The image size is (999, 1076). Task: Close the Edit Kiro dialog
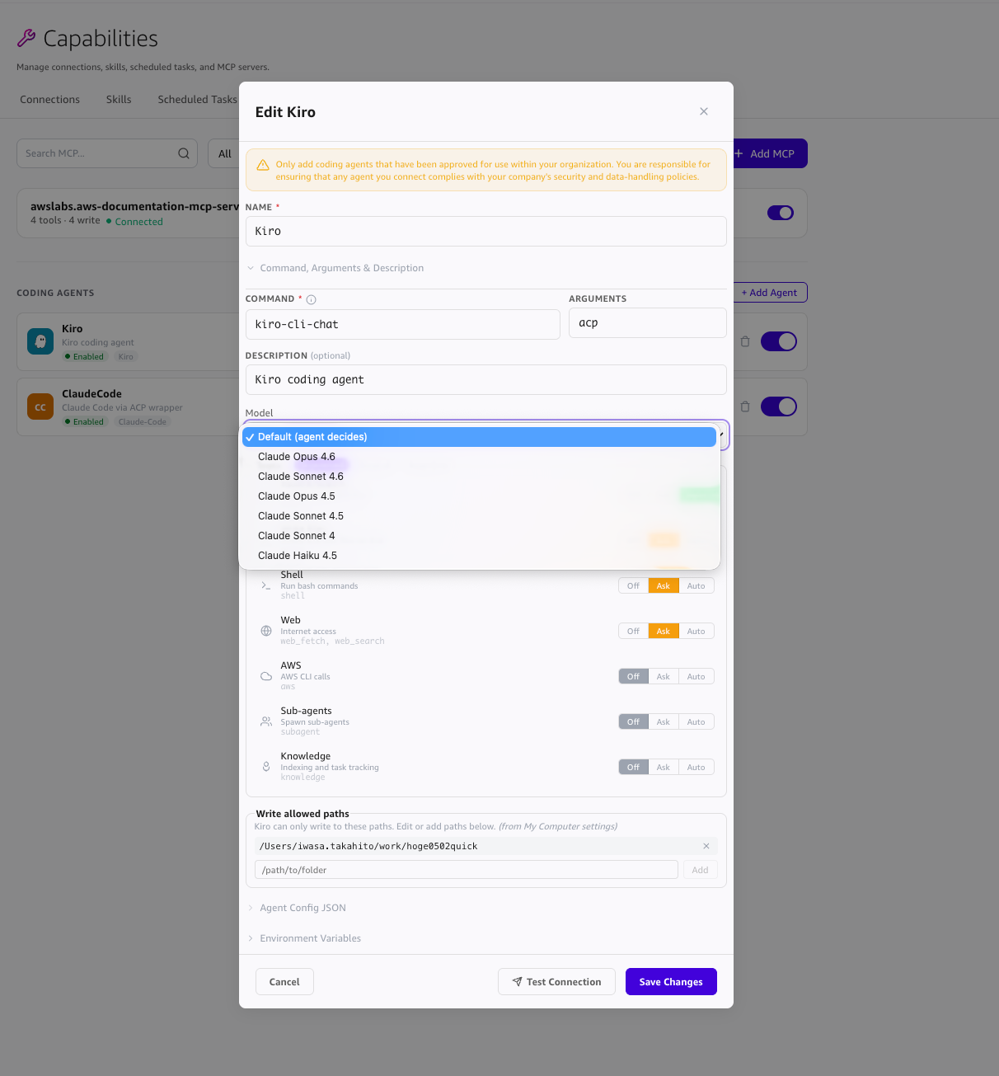click(704, 111)
